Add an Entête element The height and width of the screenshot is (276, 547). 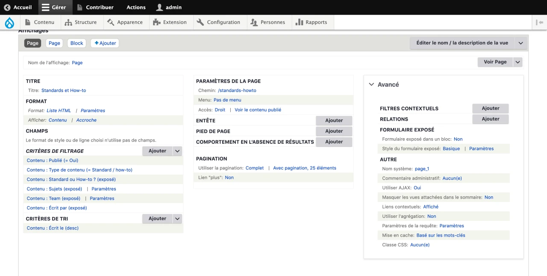(334, 121)
